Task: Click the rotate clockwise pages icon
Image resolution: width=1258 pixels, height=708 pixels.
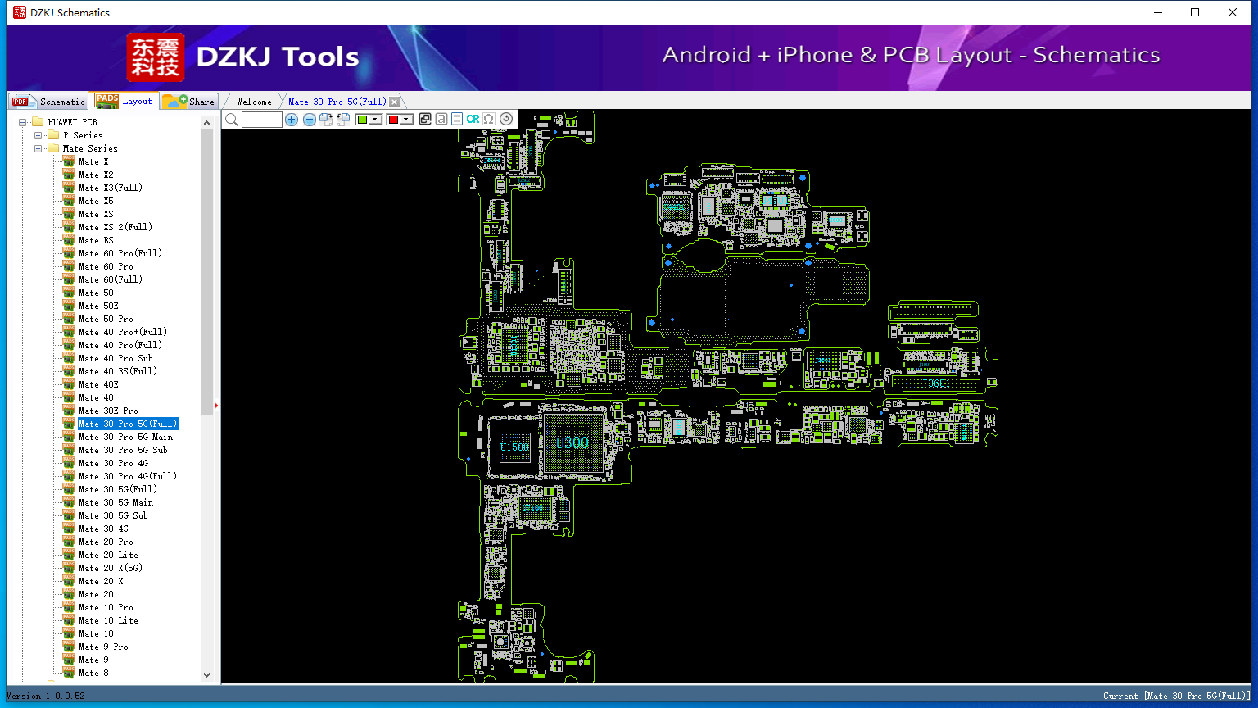Action: coord(326,120)
